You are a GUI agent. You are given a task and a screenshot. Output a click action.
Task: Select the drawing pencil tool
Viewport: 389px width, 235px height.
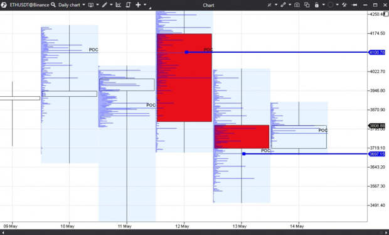pos(104,5)
